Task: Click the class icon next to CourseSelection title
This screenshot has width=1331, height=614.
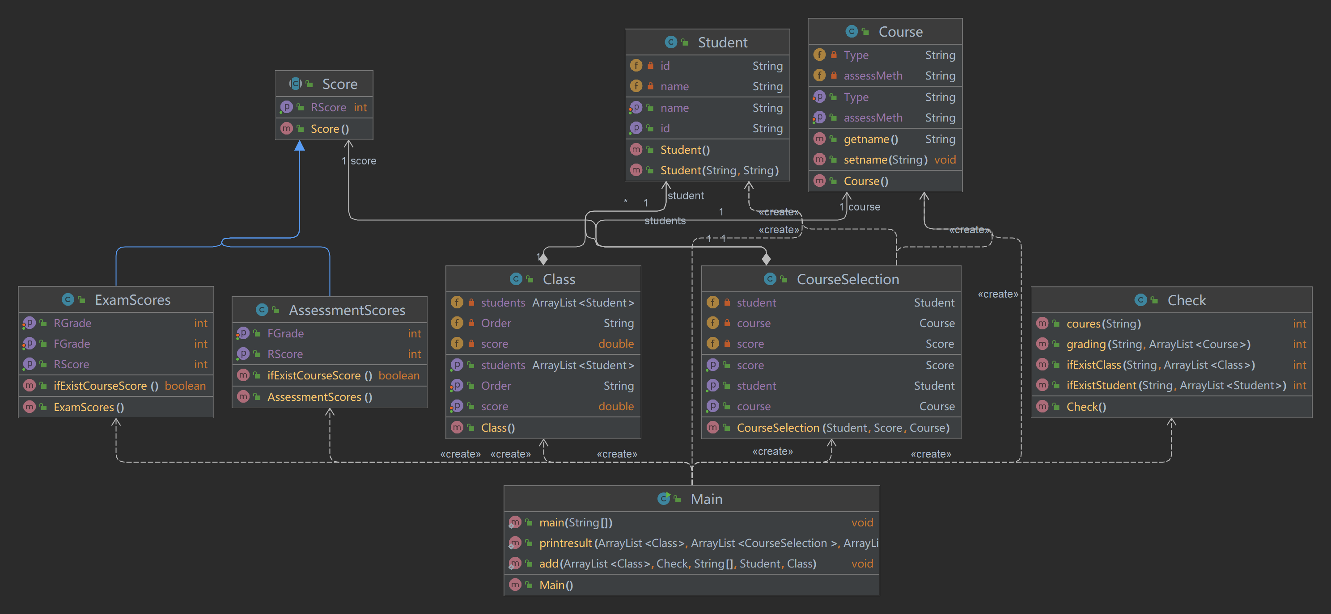Action: point(770,279)
